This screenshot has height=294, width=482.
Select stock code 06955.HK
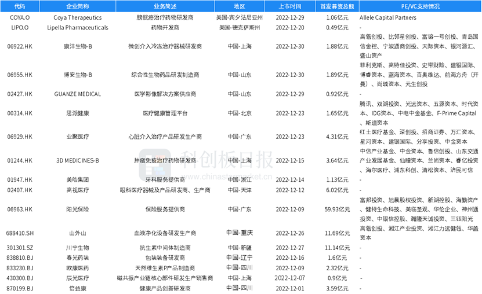tap(20, 75)
